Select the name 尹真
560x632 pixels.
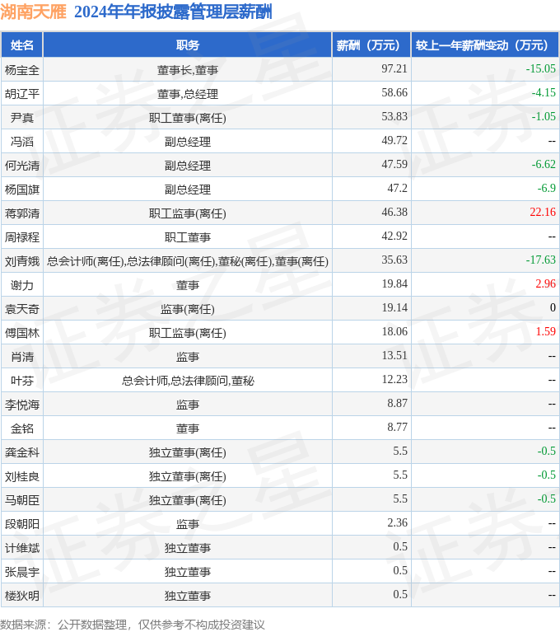(x=21, y=118)
